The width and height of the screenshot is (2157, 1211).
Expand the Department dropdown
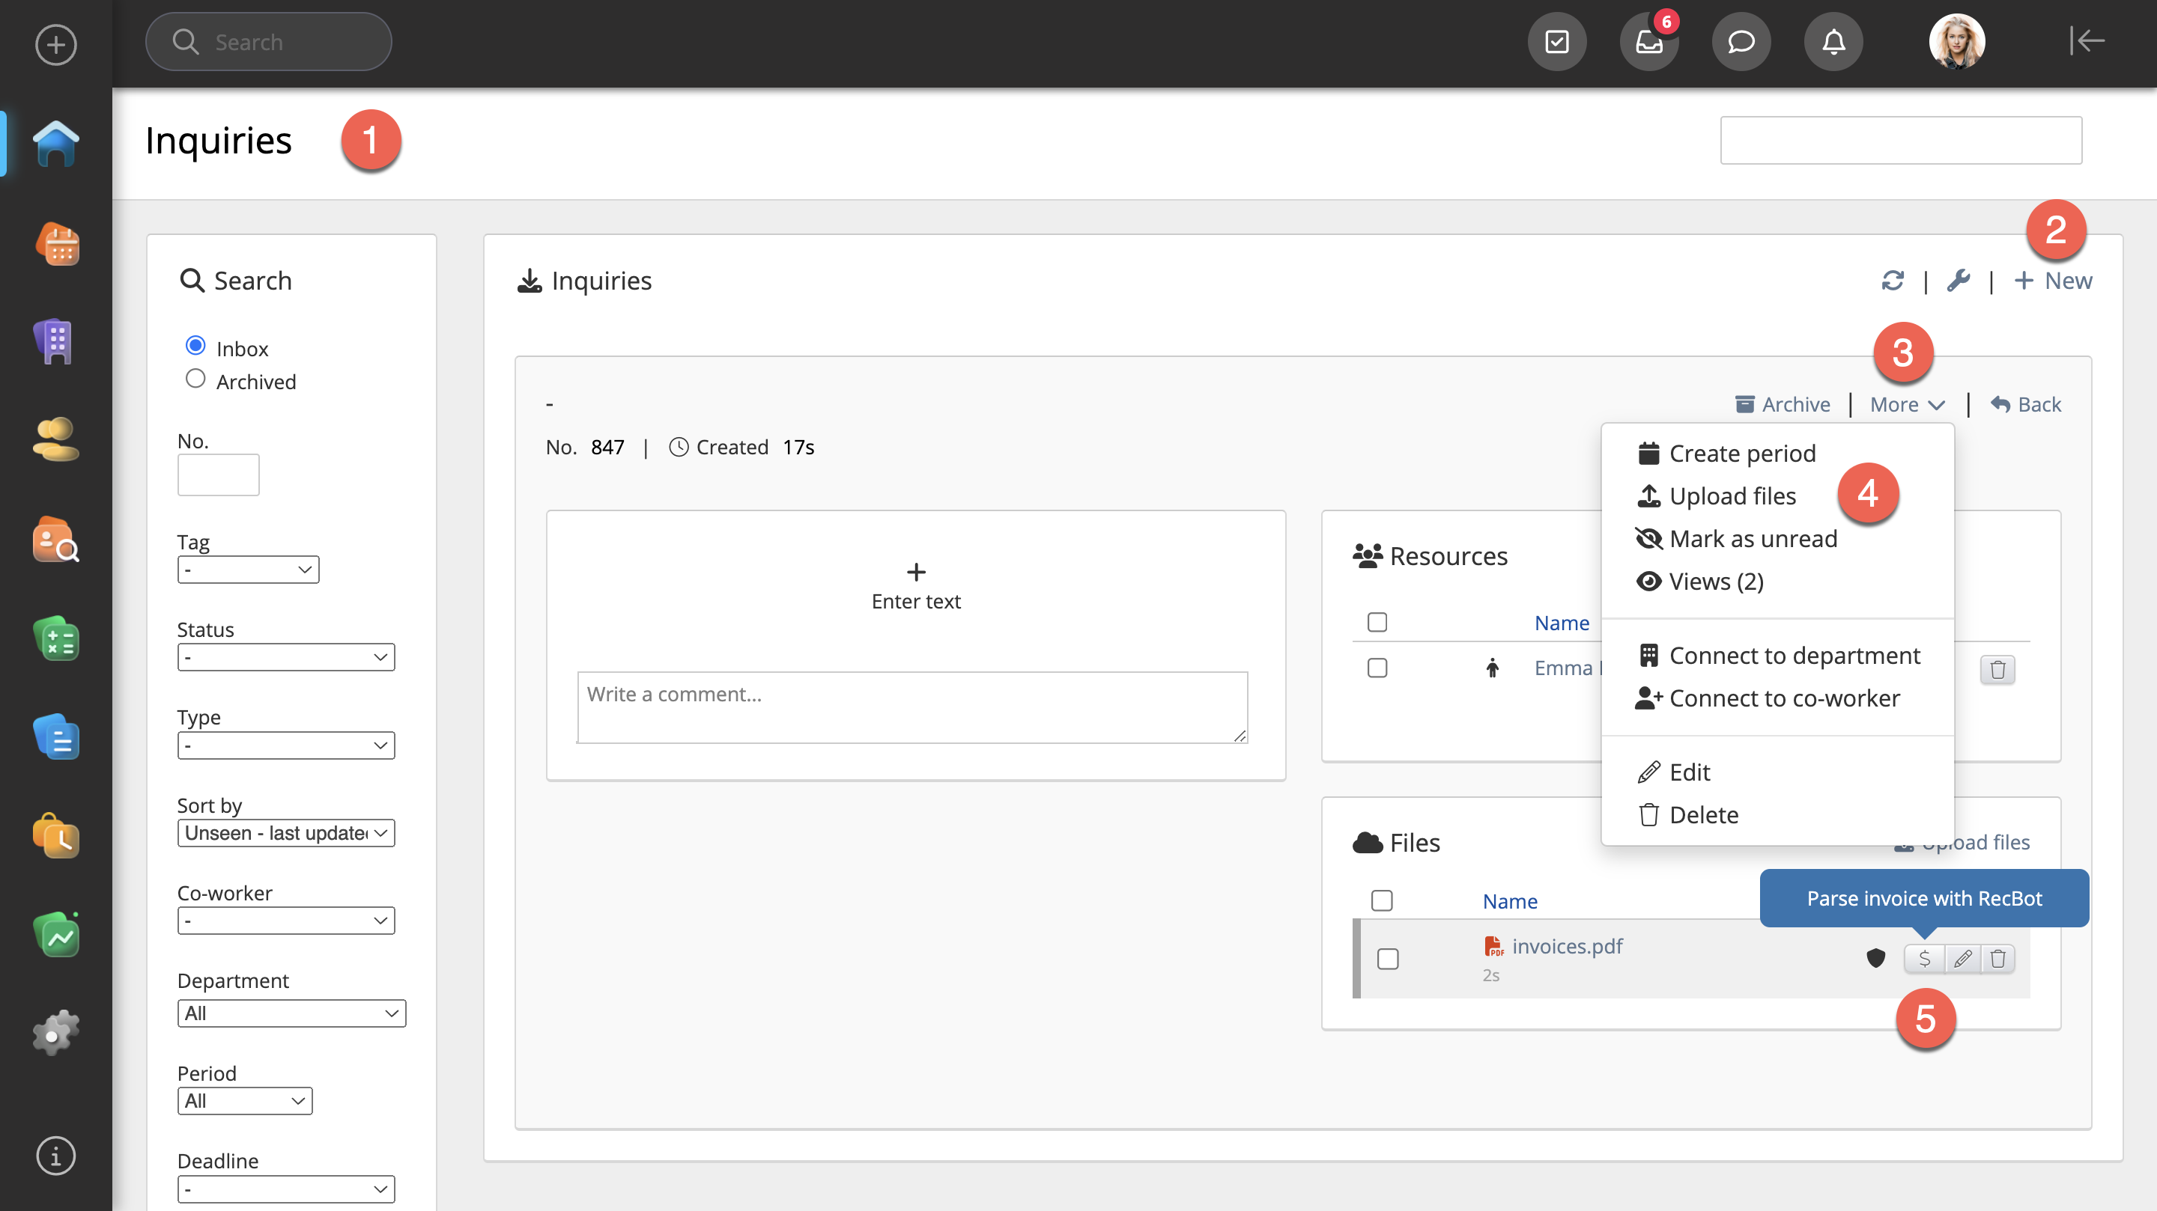click(x=291, y=1013)
